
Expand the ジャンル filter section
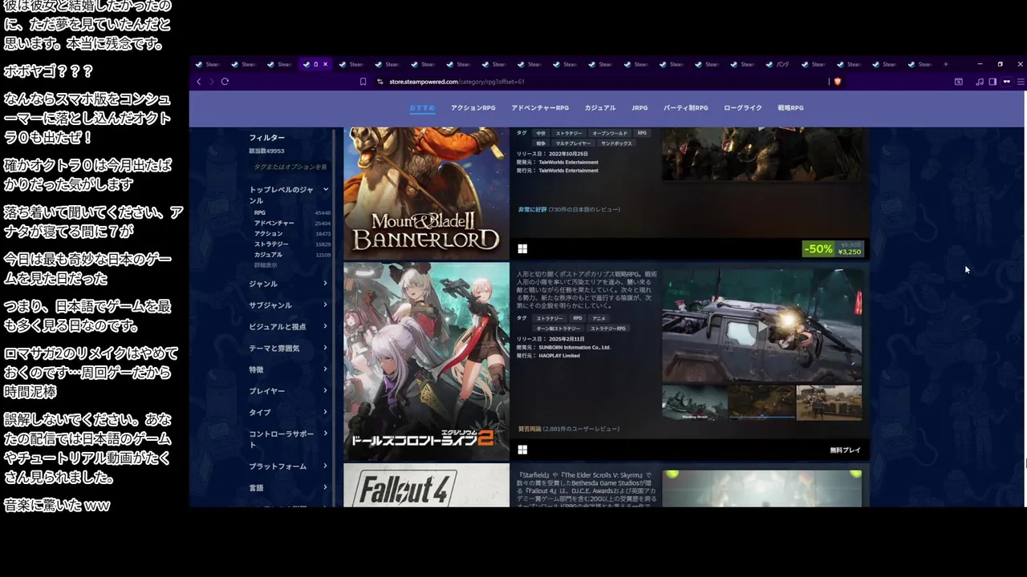pyautogui.click(x=290, y=284)
